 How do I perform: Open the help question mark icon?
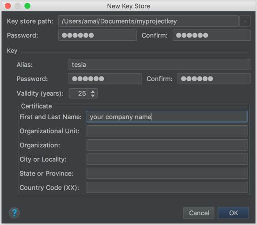(x=14, y=213)
